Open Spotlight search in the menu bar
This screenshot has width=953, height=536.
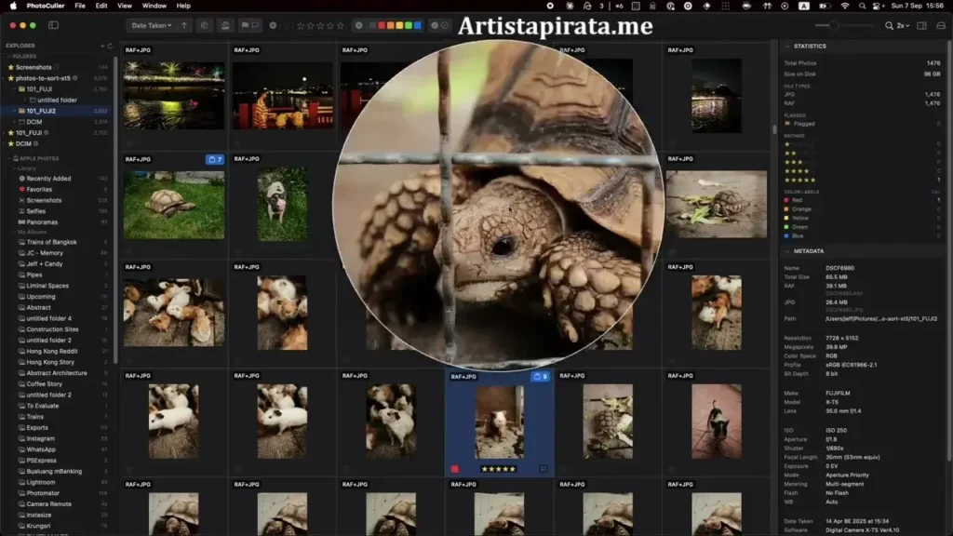[862, 6]
